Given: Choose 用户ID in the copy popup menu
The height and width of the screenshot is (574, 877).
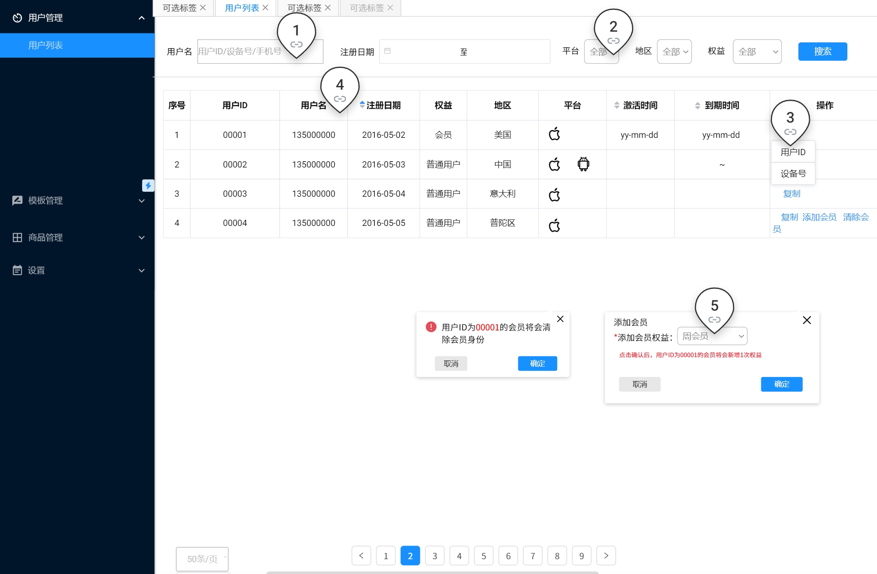Looking at the screenshot, I should click(793, 152).
